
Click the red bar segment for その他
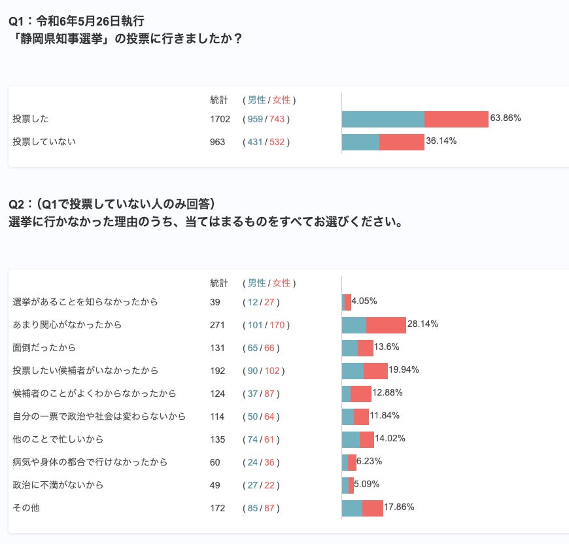(x=372, y=508)
